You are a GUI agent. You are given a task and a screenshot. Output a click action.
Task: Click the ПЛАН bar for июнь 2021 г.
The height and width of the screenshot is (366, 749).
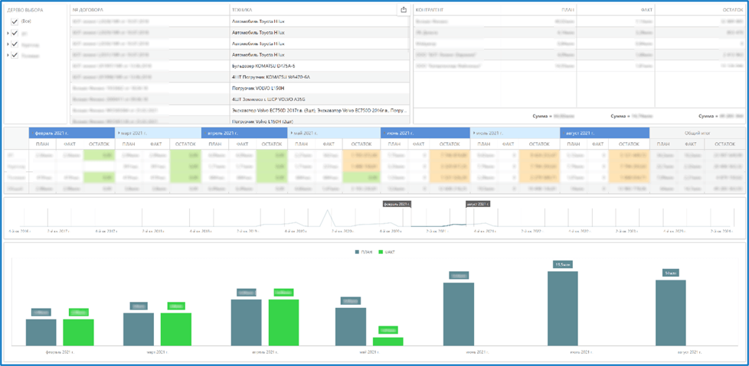(459, 315)
